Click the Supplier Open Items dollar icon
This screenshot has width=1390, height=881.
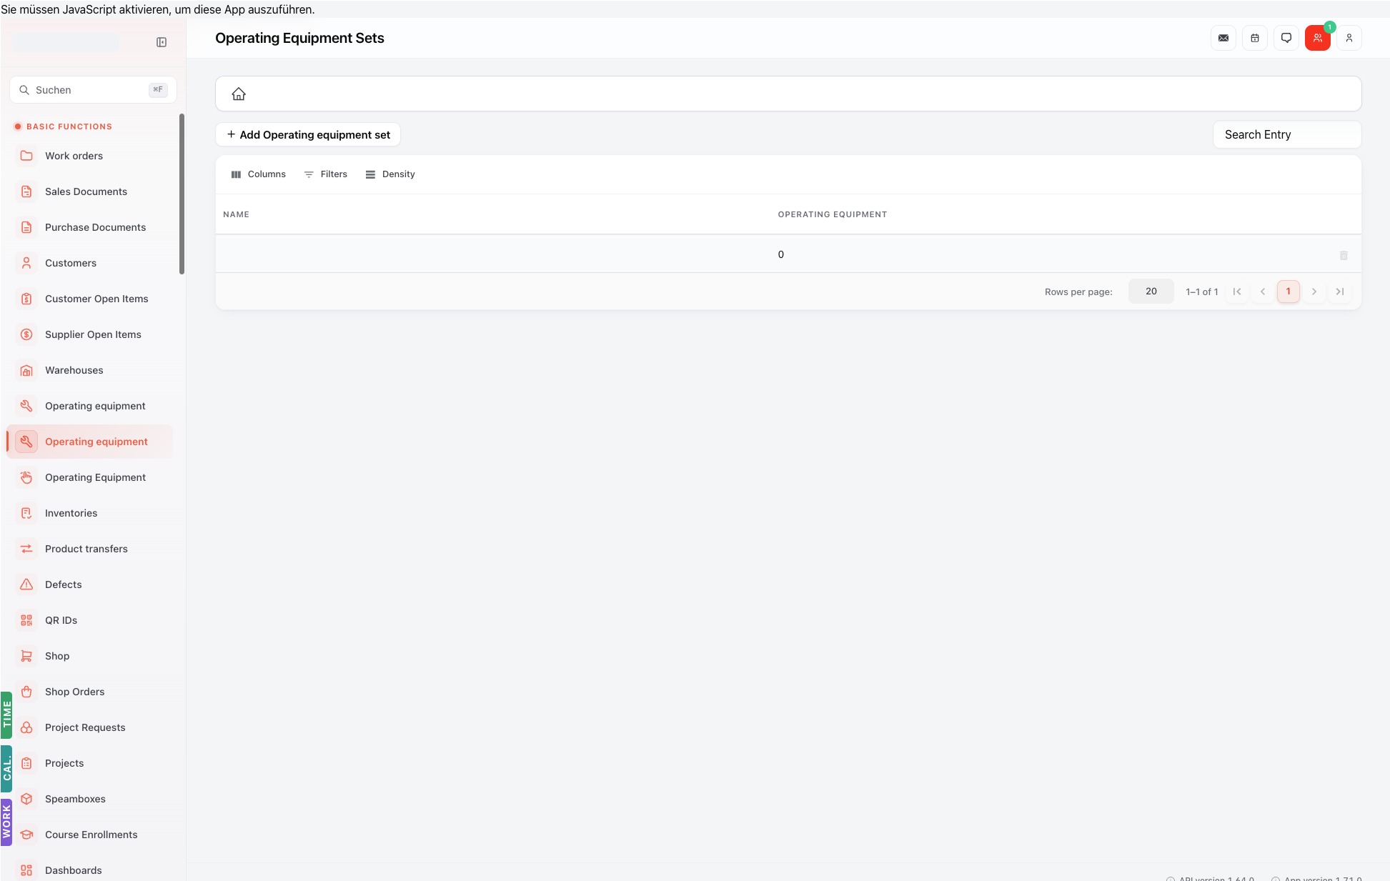coord(26,334)
